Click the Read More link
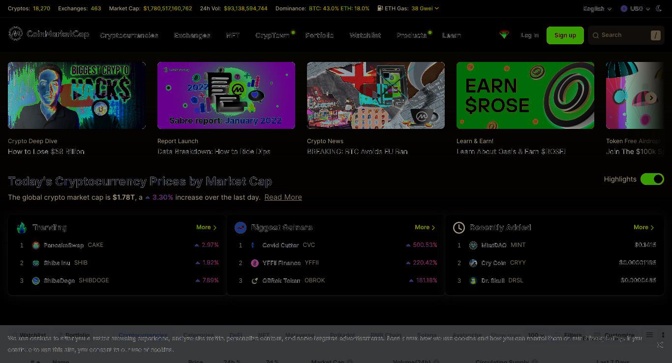The width and height of the screenshot is (672, 363). 283,197
